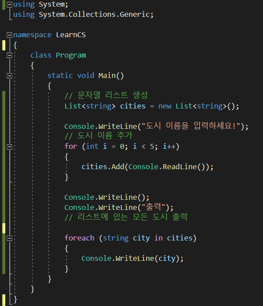Click 'i < 5' loop condition
Image resolution: width=263 pixels, height=306 pixels.
[x=143, y=147]
